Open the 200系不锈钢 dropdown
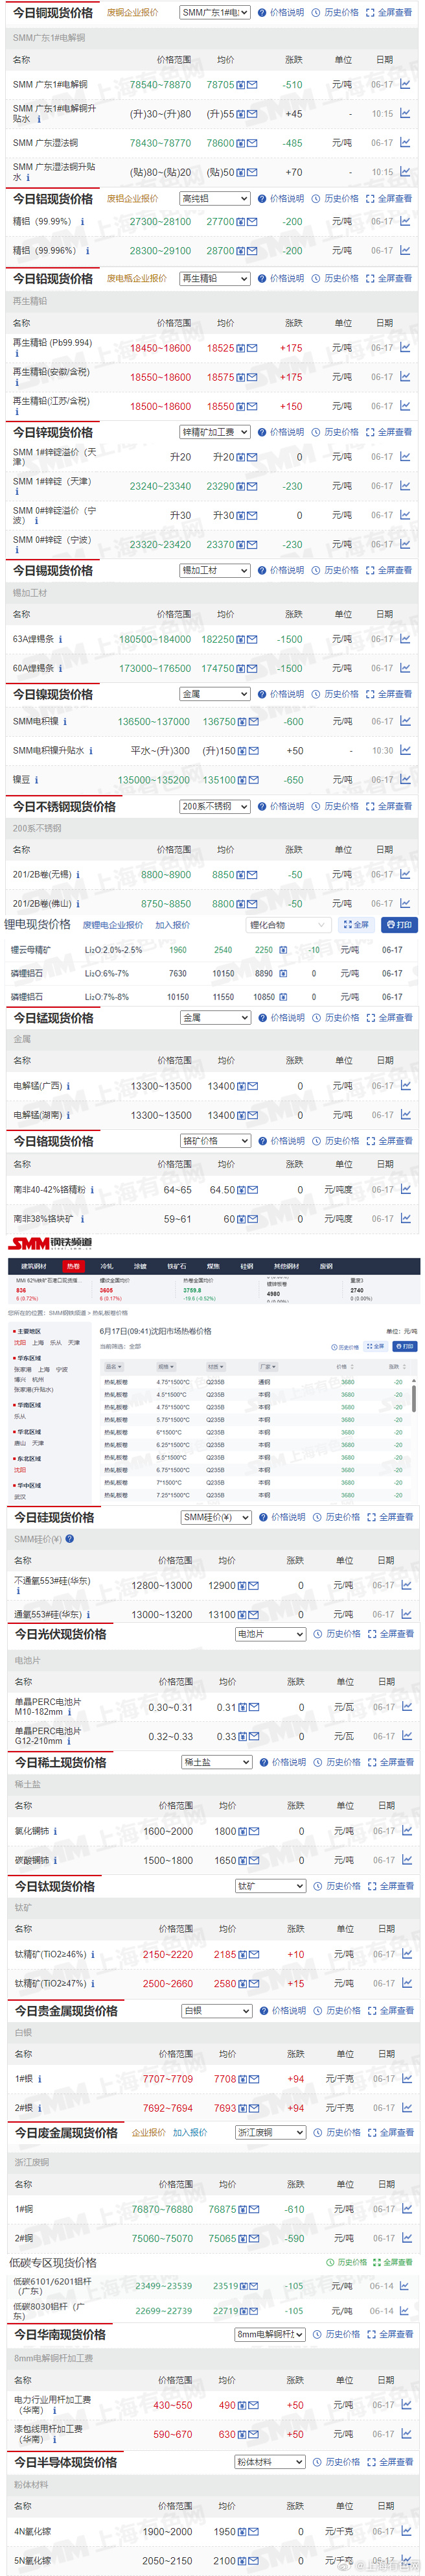This screenshot has width=425, height=2576. [215, 806]
